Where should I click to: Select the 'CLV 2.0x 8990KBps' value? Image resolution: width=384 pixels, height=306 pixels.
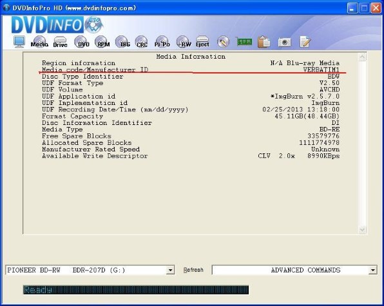tap(299, 156)
